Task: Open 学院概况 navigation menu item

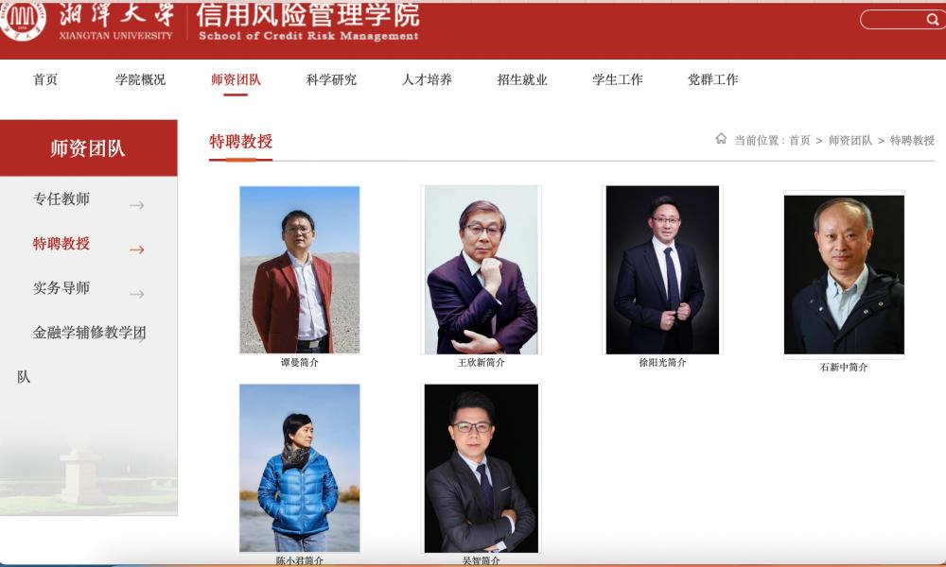Action: tap(141, 79)
